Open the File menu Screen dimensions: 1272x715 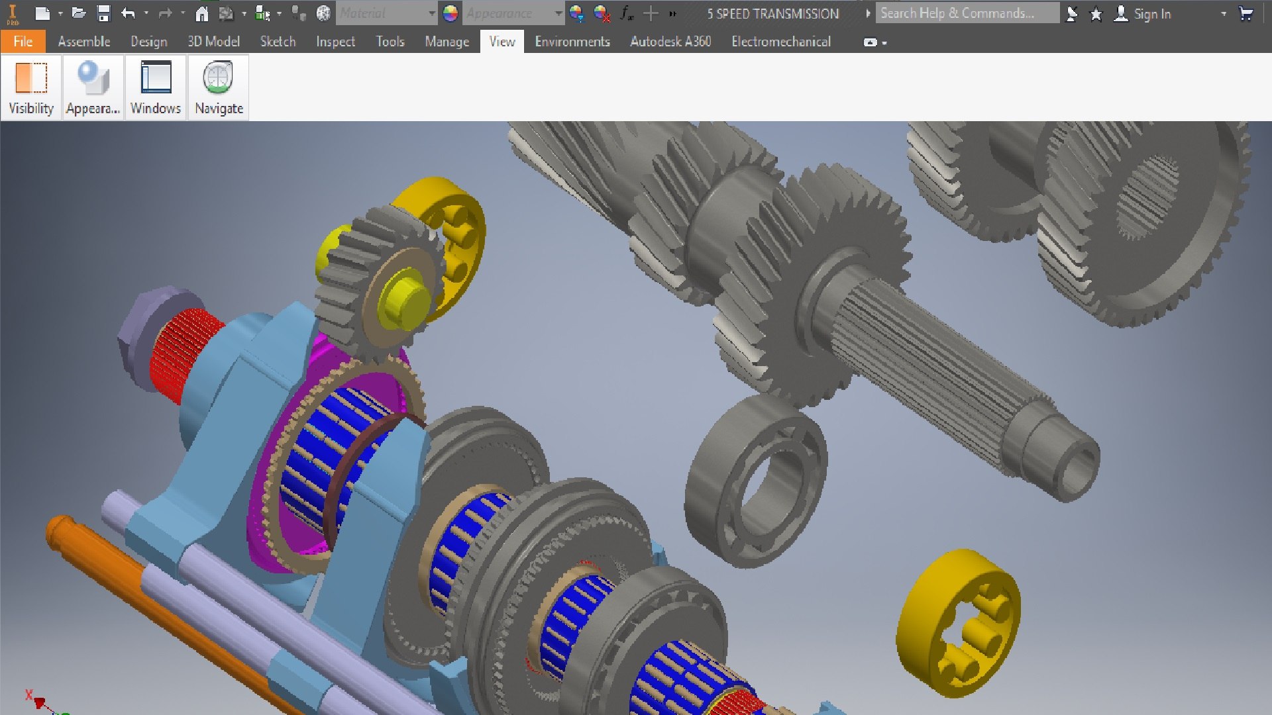[x=23, y=42]
